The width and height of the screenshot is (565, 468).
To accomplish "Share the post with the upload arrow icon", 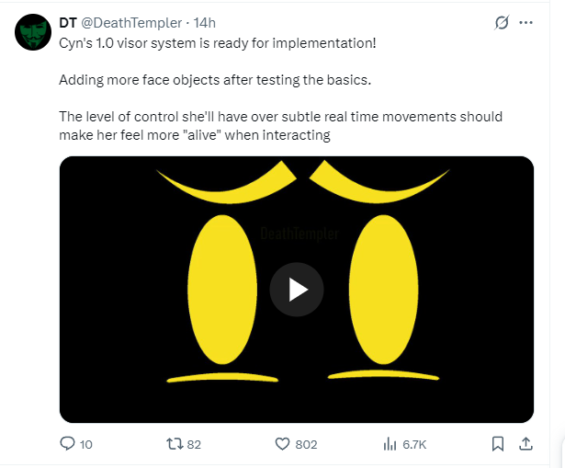I will tap(525, 444).
